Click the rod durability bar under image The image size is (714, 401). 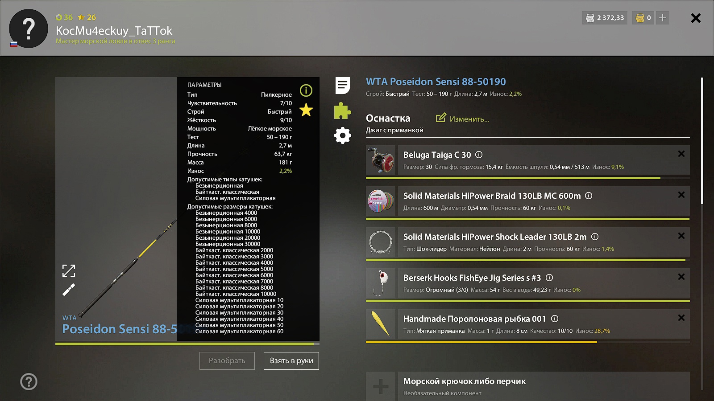click(187, 344)
